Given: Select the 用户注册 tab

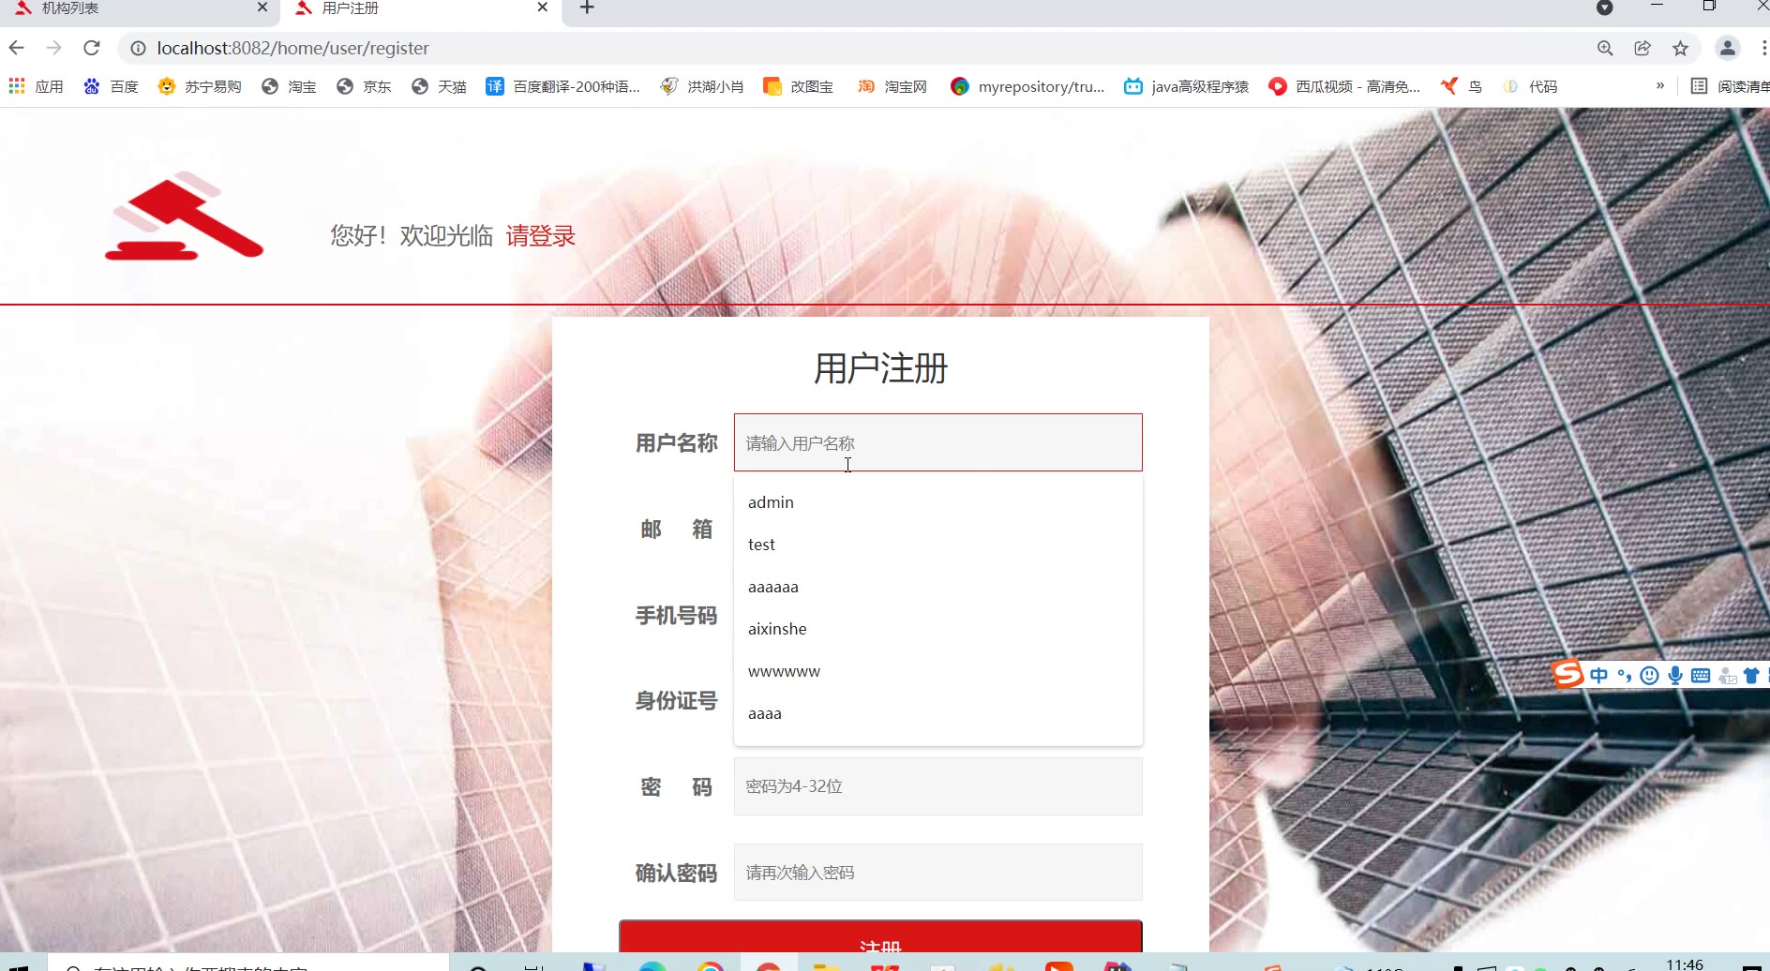Looking at the screenshot, I should coord(420,8).
